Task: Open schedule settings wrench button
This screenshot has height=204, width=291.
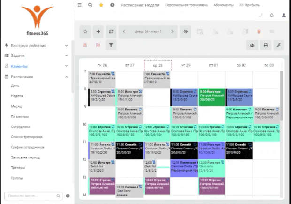Action: [279, 45]
